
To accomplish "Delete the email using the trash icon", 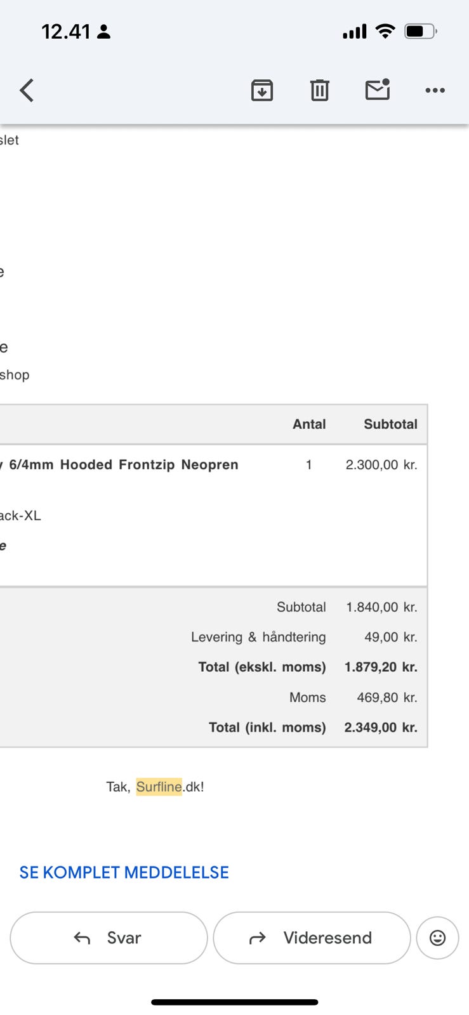I will [319, 91].
